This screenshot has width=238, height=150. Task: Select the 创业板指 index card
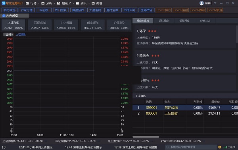(x=92, y=25)
